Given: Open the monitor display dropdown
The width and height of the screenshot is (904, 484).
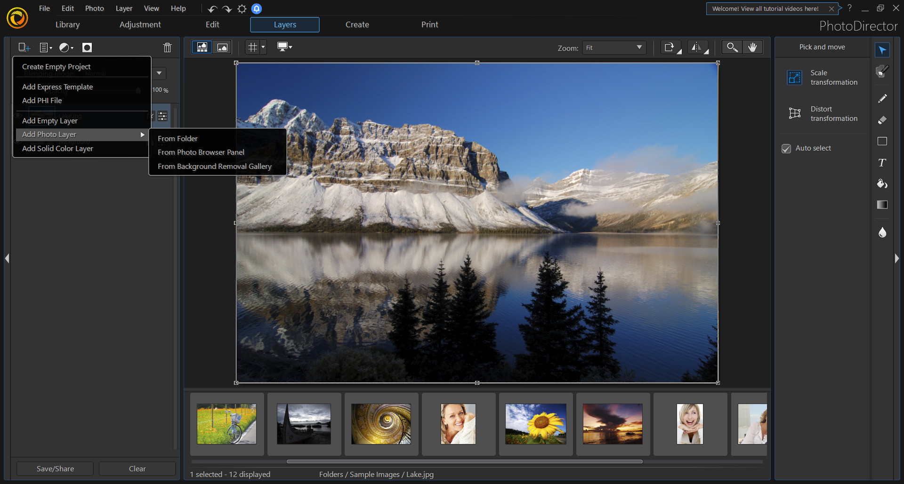Looking at the screenshot, I should [284, 47].
